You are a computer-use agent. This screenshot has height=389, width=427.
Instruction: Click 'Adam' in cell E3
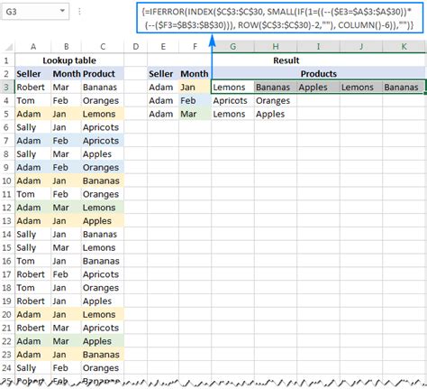(161, 88)
